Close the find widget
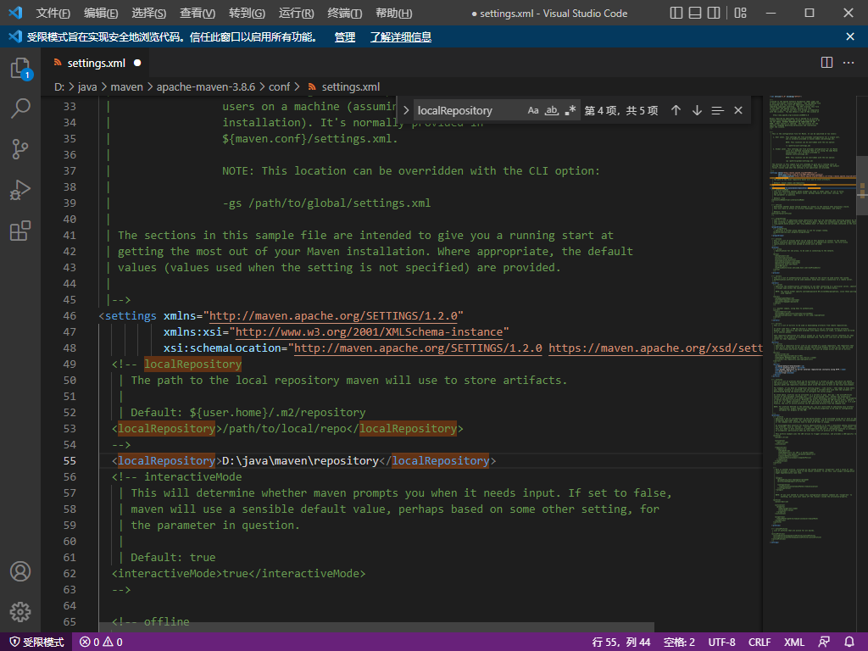 [x=738, y=110]
